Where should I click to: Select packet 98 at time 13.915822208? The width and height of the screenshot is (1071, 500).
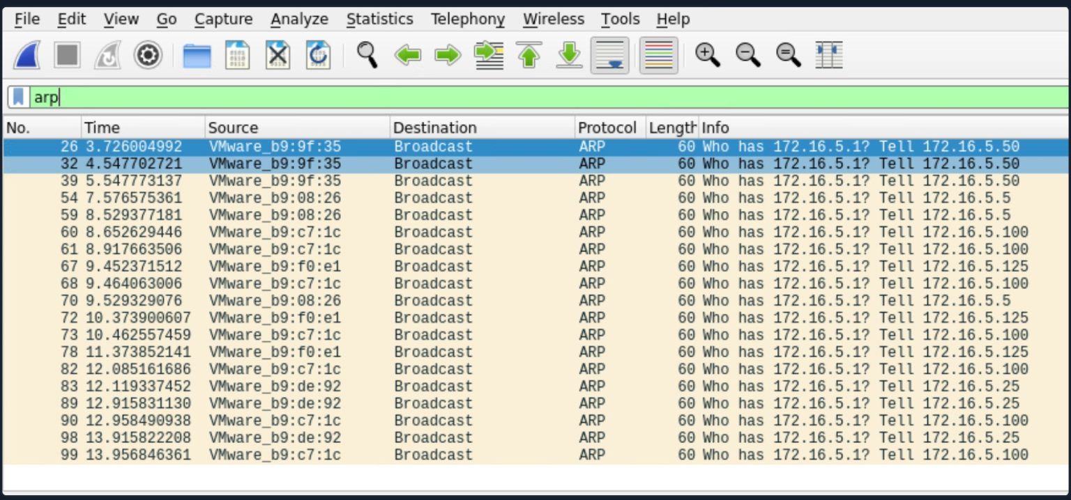pos(535,438)
